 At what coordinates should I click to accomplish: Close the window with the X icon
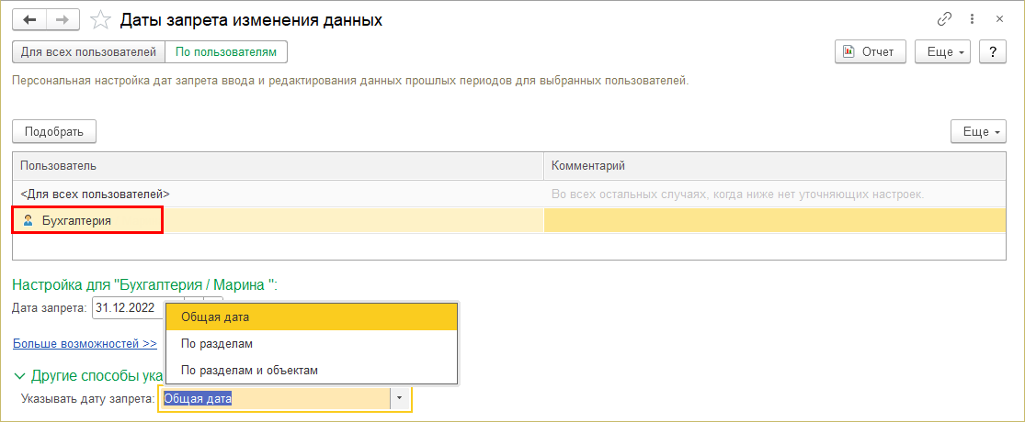[x=998, y=19]
